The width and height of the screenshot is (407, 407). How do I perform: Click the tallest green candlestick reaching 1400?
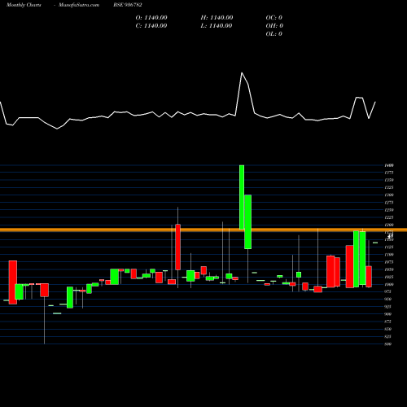click(242, 197)
